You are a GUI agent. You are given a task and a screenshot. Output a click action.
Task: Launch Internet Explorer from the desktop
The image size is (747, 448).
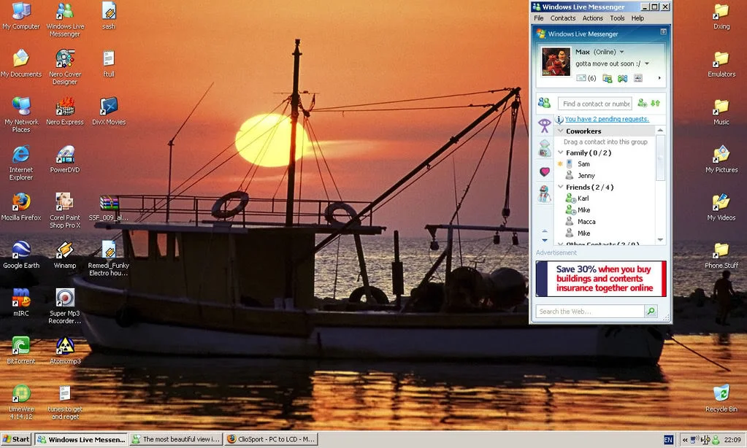pos(21,163)
